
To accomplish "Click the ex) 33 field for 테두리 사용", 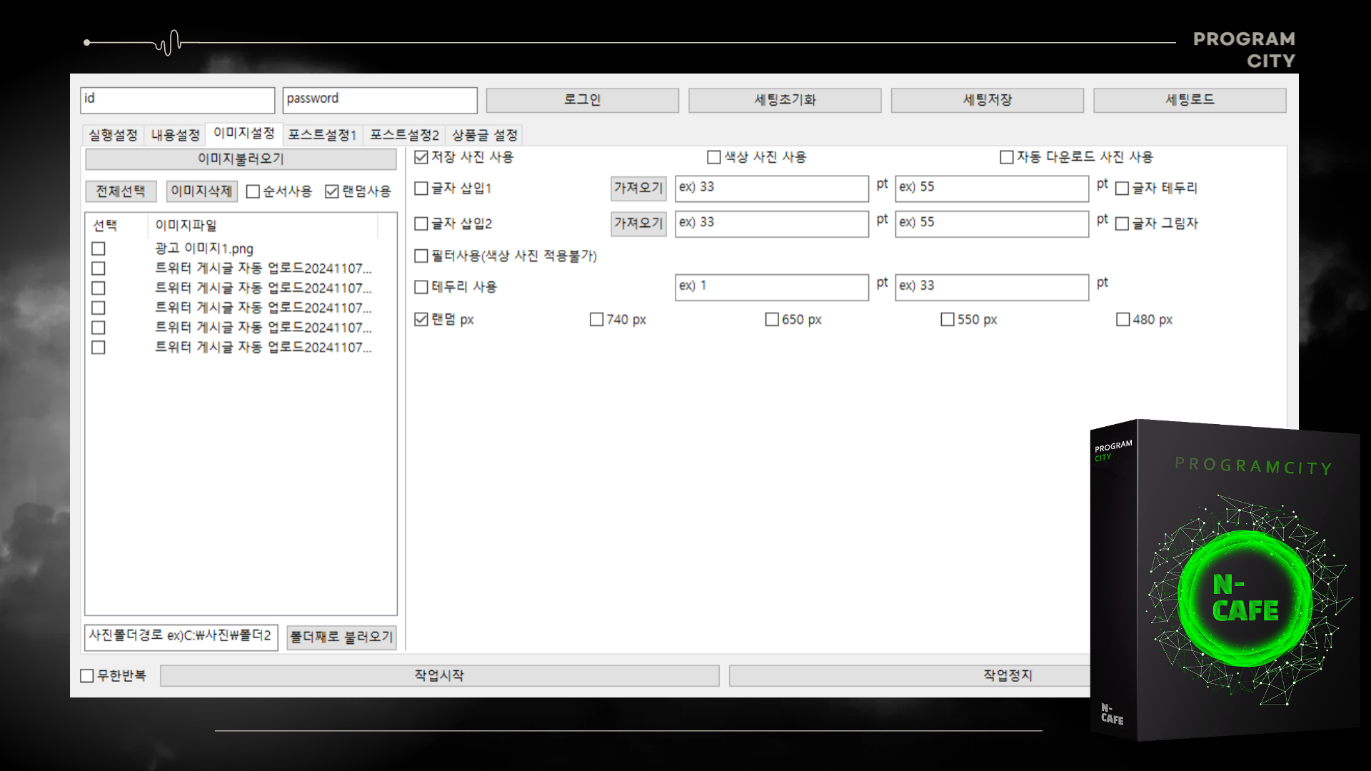I will point(992,287).
